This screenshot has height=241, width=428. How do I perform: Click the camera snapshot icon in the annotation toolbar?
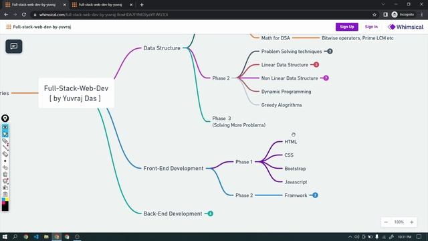5,187
